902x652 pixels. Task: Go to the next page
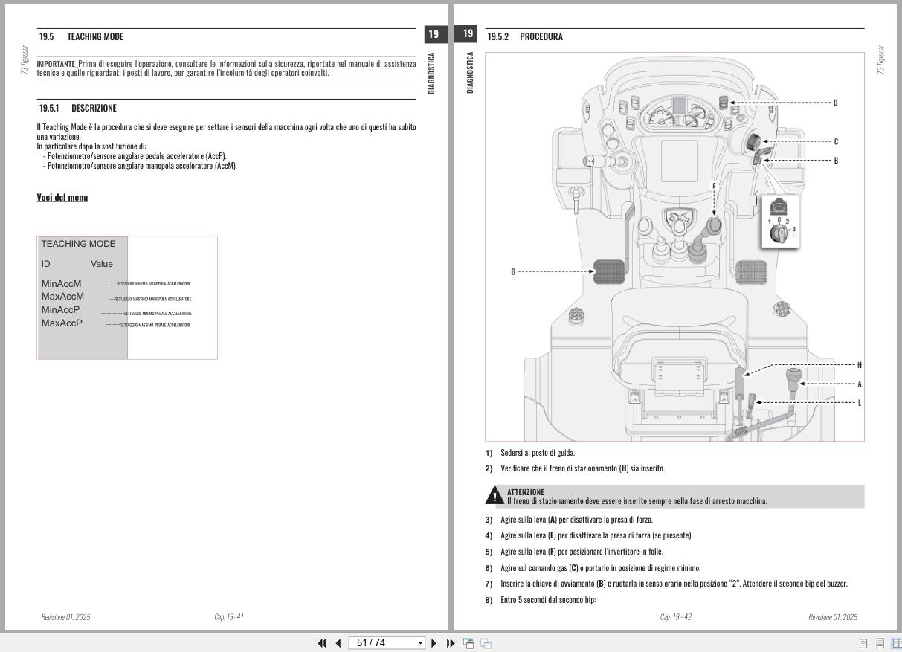click(434, 643)
